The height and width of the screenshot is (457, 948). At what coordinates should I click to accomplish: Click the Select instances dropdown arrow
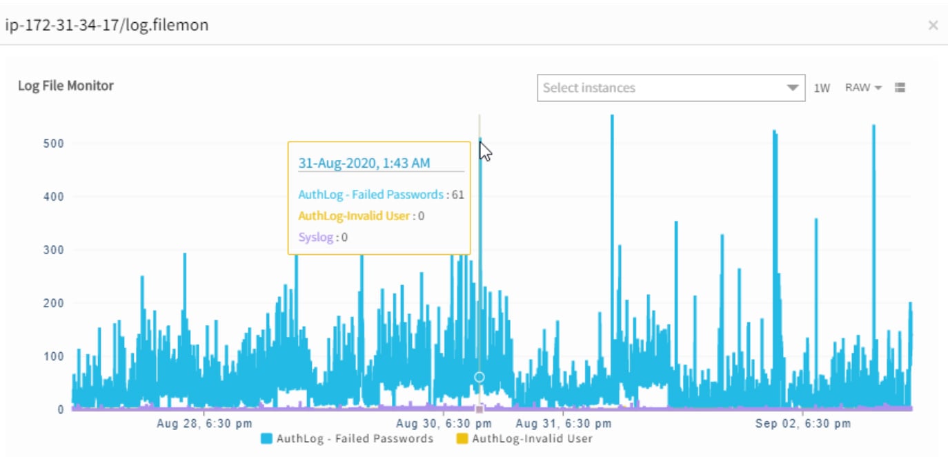pos(791,87)
